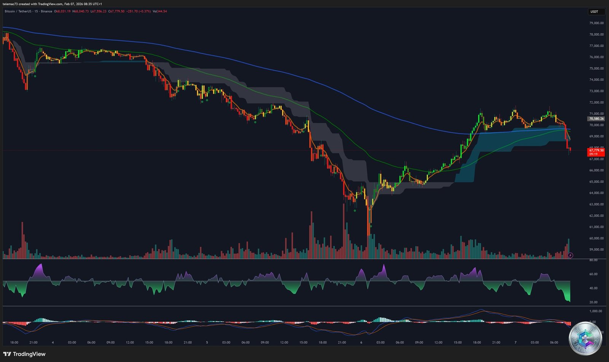Click the 03:00 timestamp on time axis

72,342
